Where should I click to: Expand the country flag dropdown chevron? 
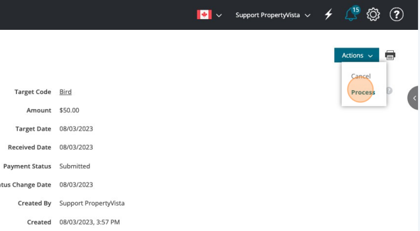coord(219,15)
